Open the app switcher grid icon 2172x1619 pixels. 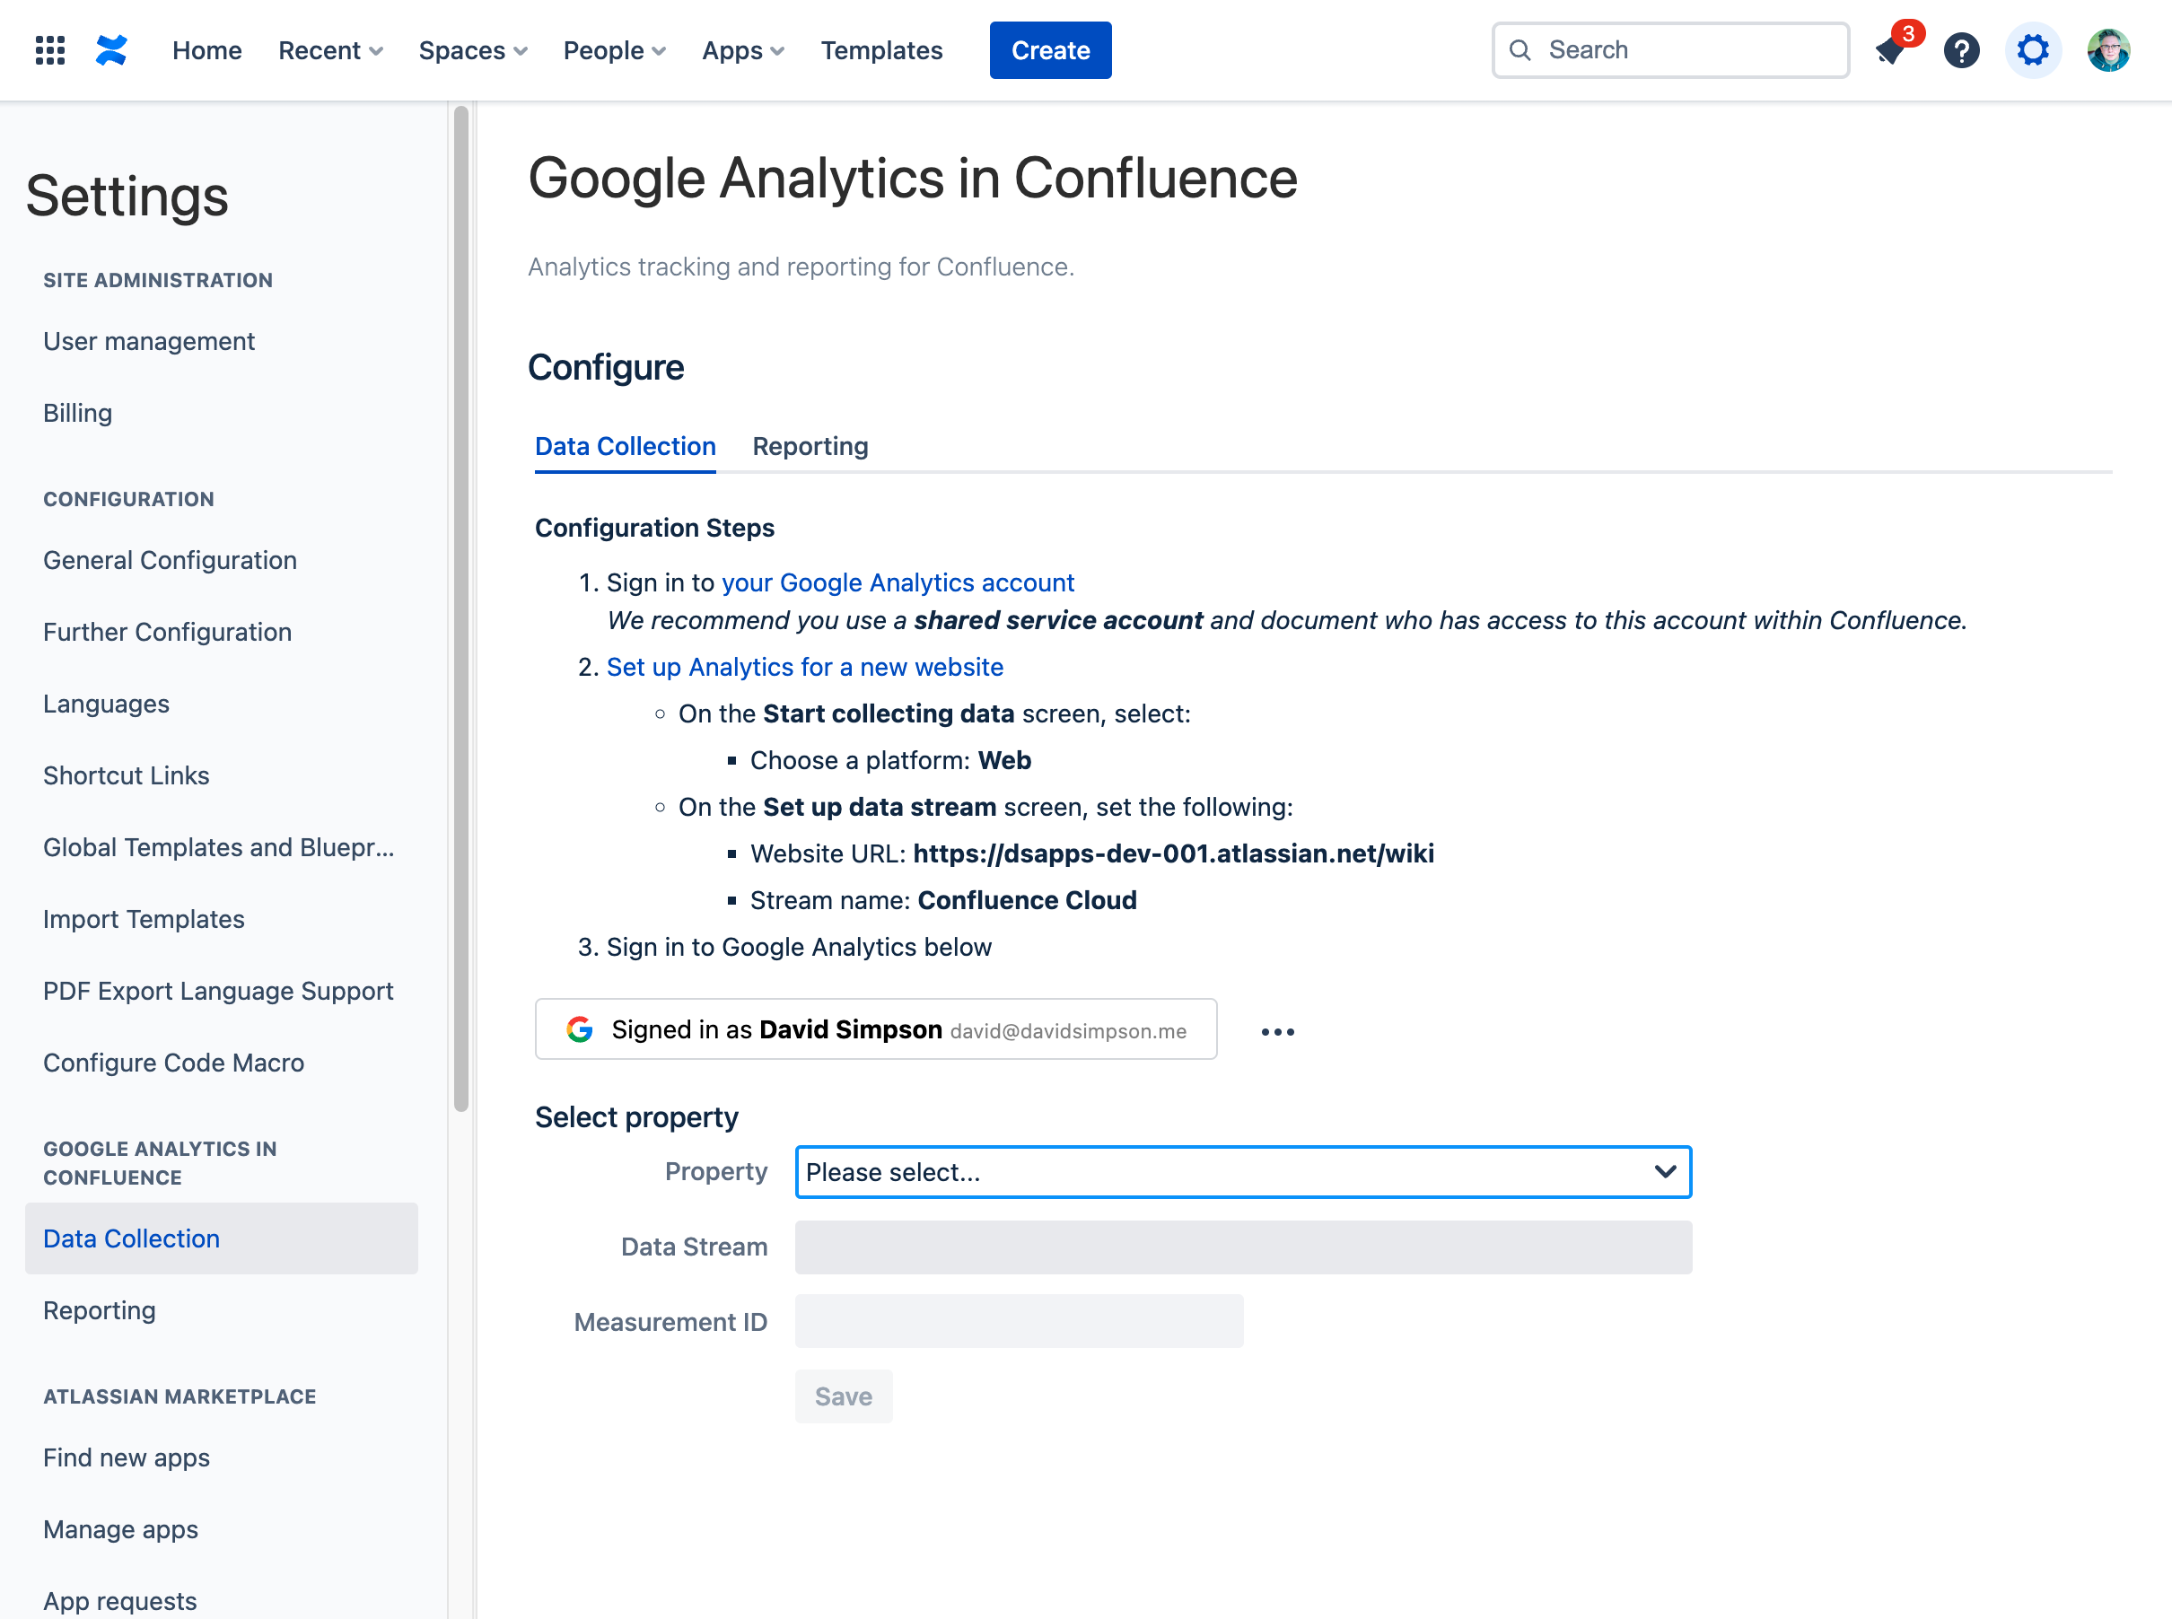coord(50,50)
